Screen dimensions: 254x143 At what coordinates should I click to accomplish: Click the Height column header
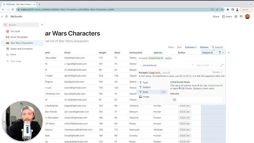coord(102,53)
